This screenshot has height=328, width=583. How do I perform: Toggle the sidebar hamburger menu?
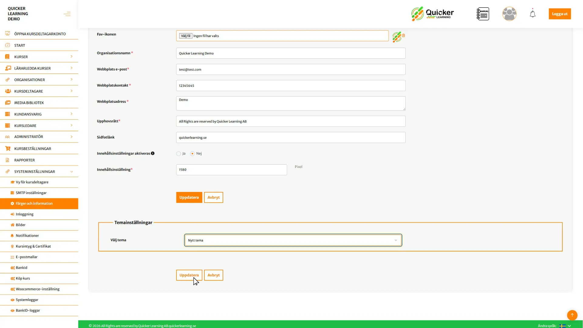point(67,14)
